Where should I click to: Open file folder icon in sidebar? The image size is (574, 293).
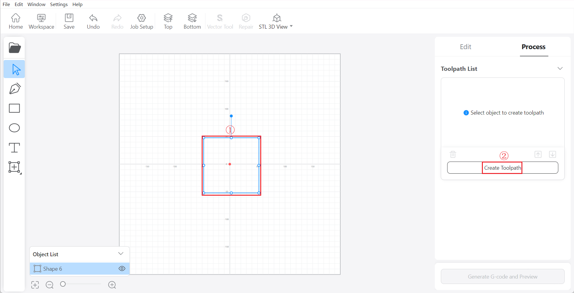point(14,48)
